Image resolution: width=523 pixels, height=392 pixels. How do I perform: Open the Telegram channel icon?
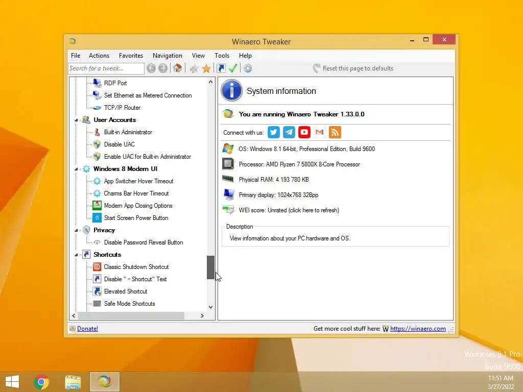click(289, 132)
